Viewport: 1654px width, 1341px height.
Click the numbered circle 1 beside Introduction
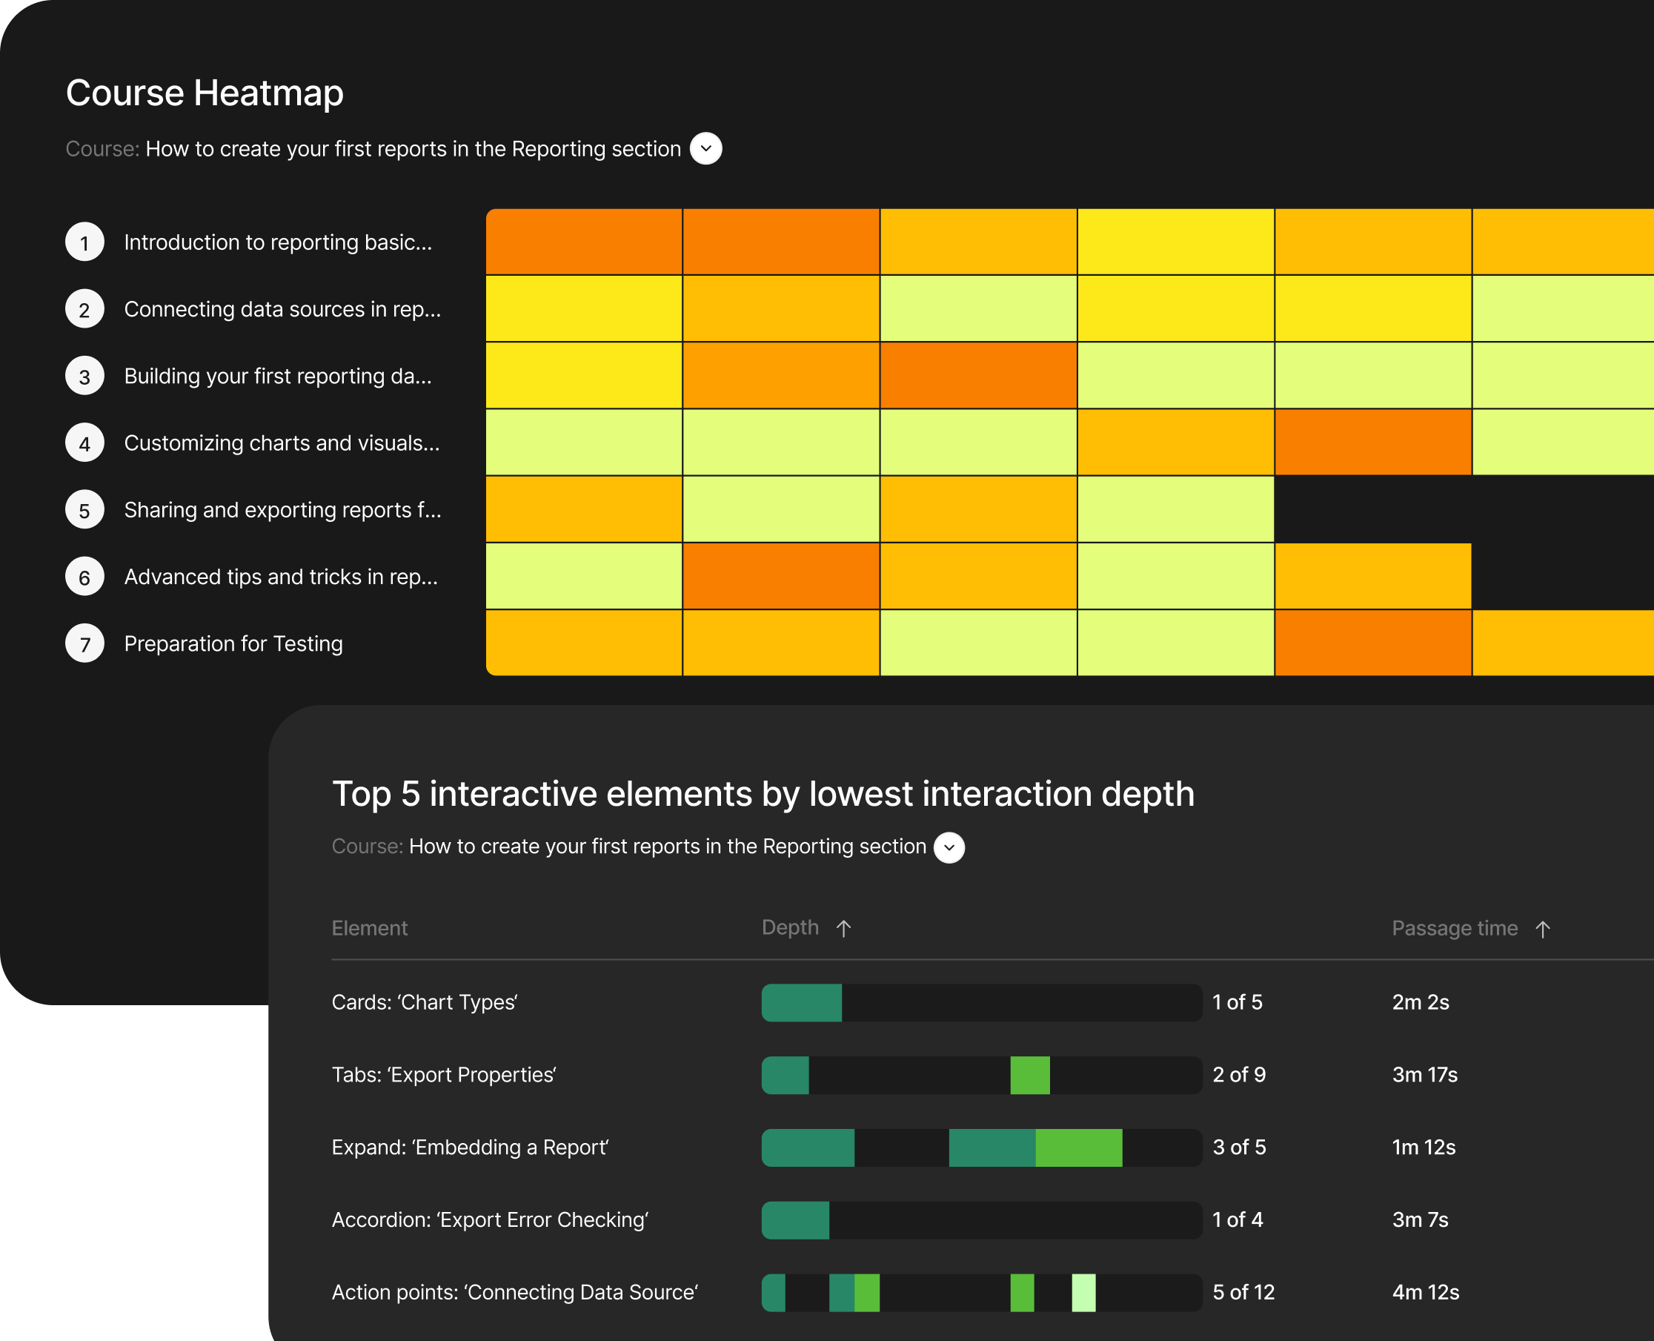tap(84, 242)
